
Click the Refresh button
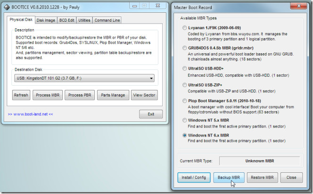point(21,95)
